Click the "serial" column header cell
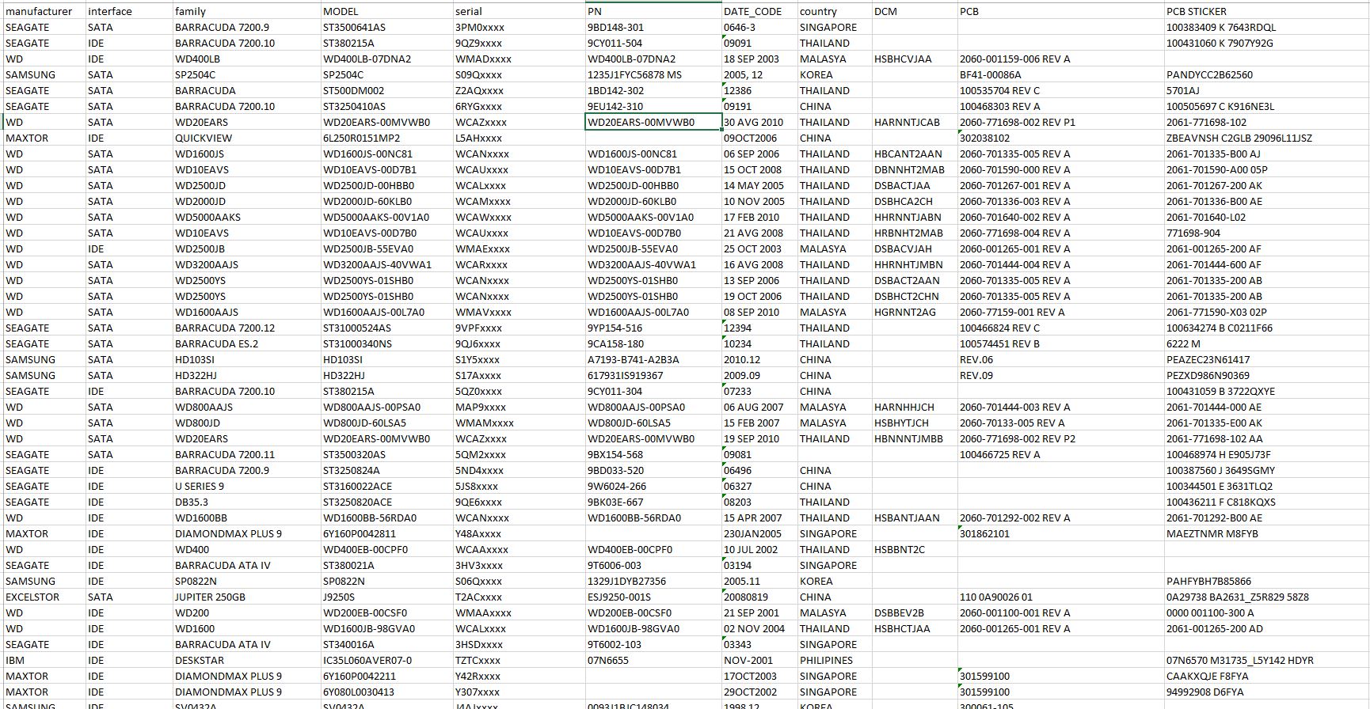Screen dimensions: 1370x709 [519, 11]
